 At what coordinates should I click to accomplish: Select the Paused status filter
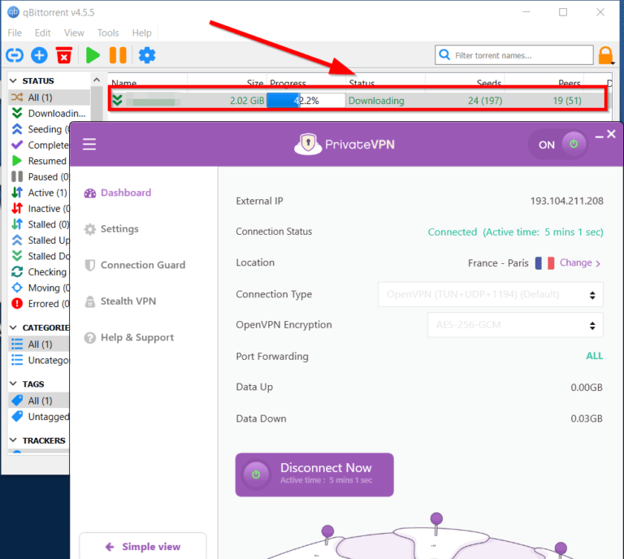(39, 176)
